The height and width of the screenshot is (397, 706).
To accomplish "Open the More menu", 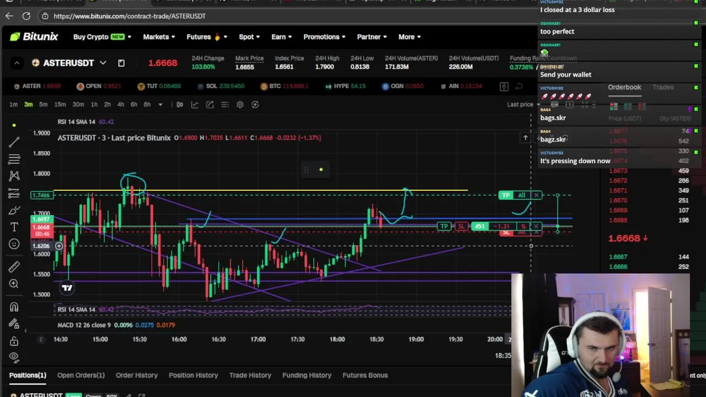I will (x=409, y=37).
